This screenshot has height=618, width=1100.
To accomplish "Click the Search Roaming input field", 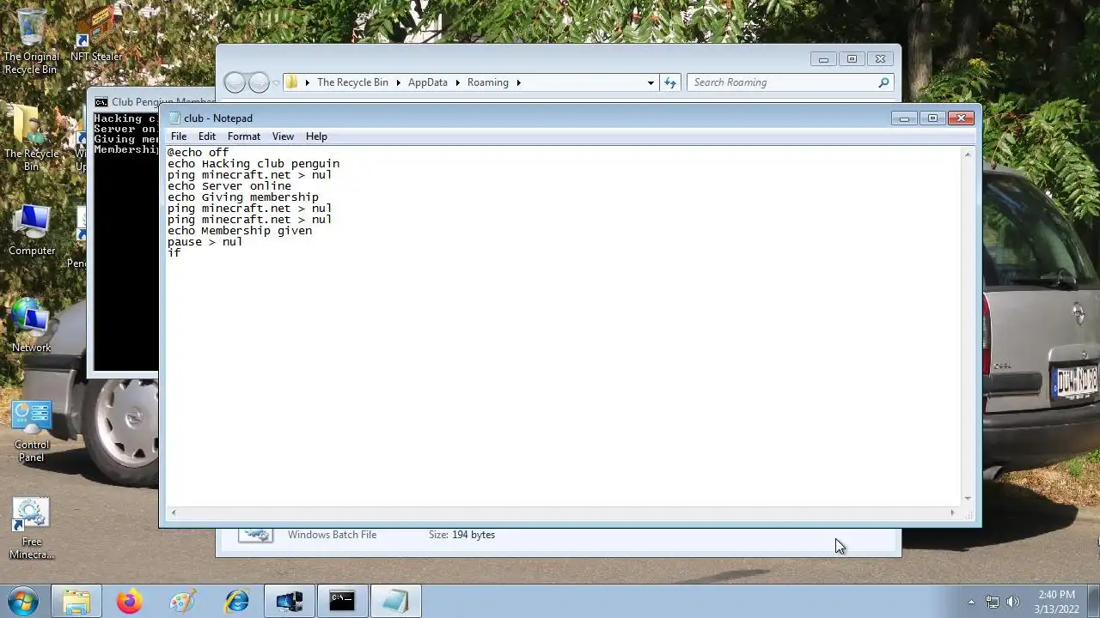I will tap(782, 82).
